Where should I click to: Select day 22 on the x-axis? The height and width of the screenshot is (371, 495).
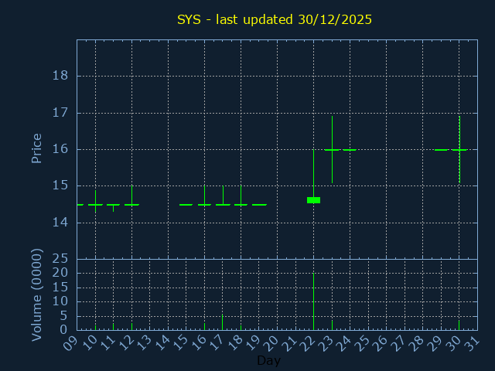309,342
